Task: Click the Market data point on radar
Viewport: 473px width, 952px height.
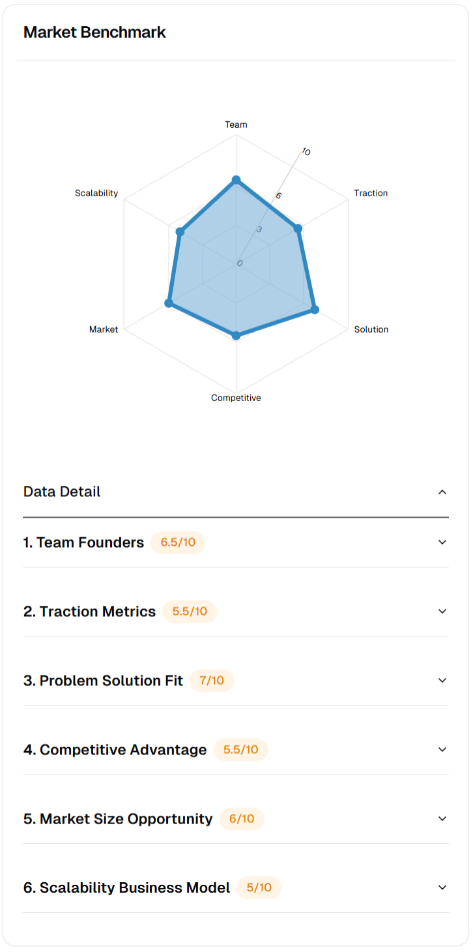Action: 169,303
